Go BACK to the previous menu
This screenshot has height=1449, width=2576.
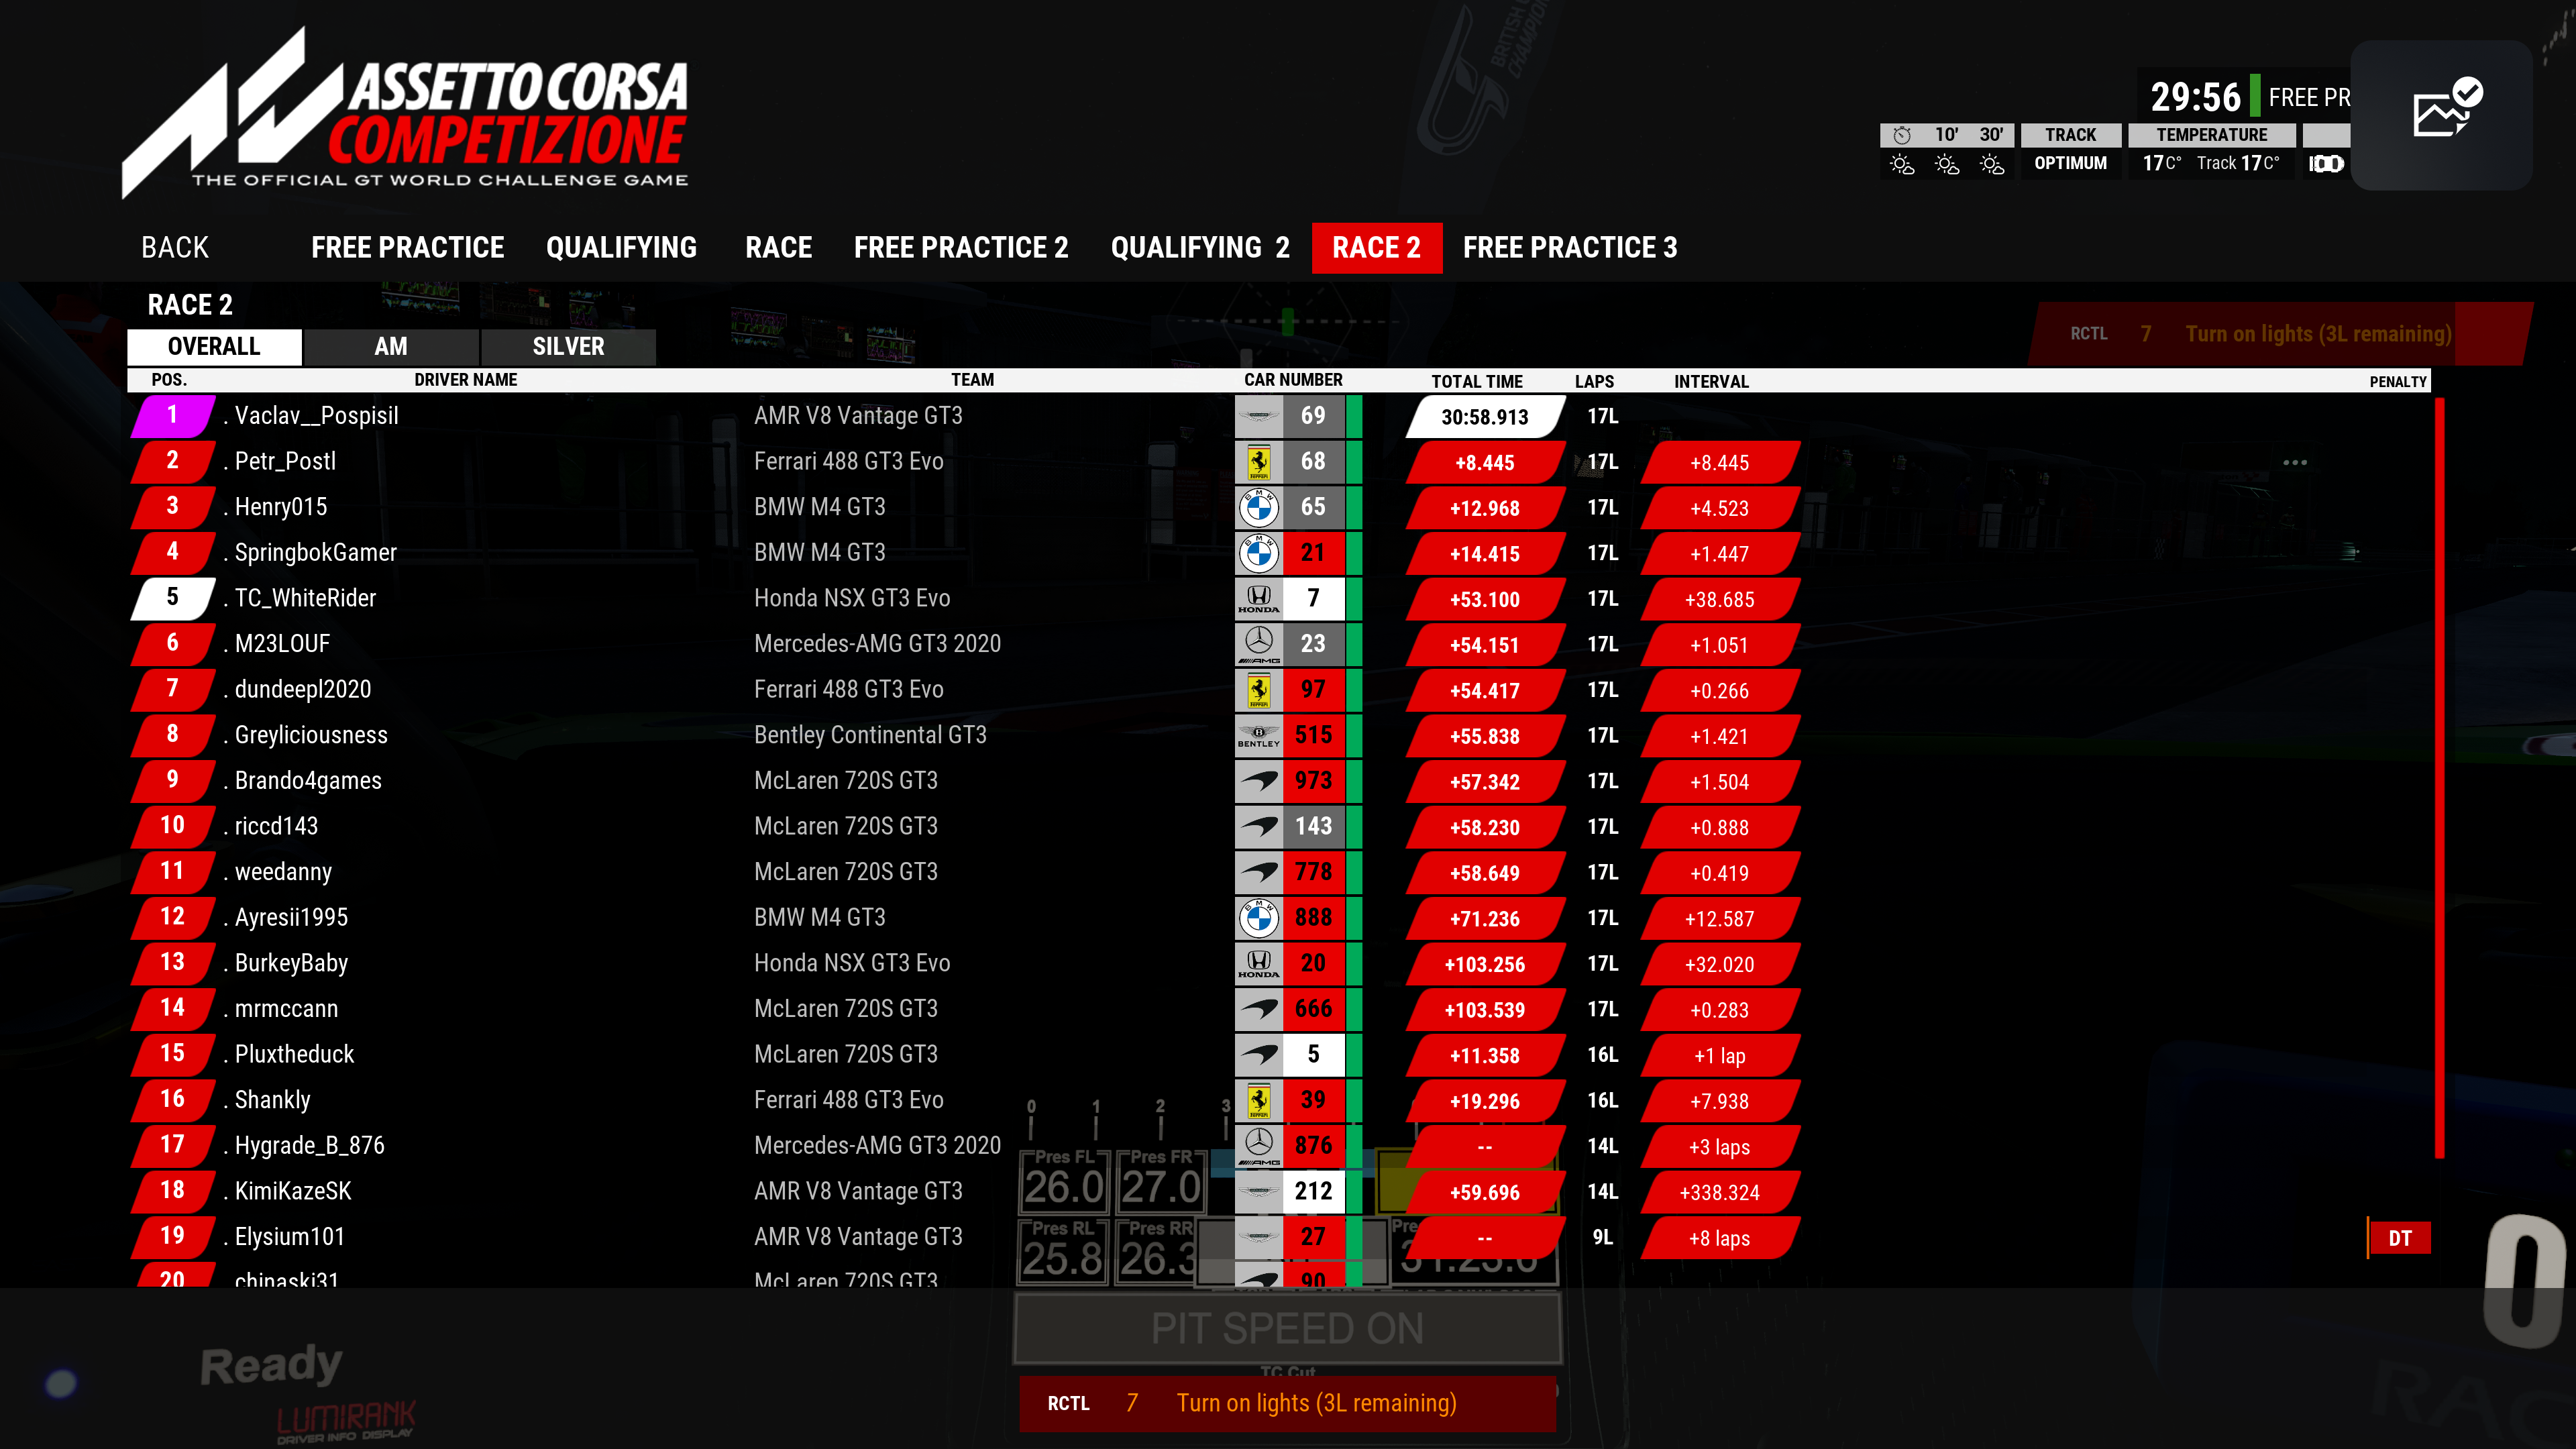(175, 247)
